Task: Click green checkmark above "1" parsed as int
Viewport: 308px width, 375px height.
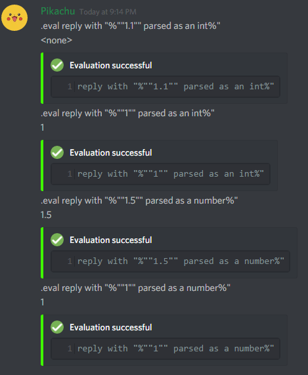Action: 57,152
